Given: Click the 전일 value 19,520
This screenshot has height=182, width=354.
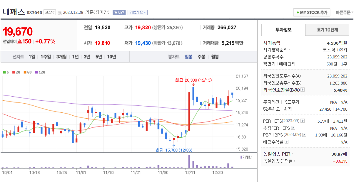Looking at the screenshot, I should click(x=103, y=28).
